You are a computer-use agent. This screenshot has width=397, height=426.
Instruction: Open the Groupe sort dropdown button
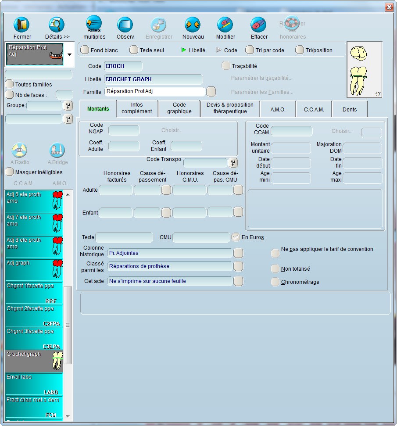(x=68, y=105)
